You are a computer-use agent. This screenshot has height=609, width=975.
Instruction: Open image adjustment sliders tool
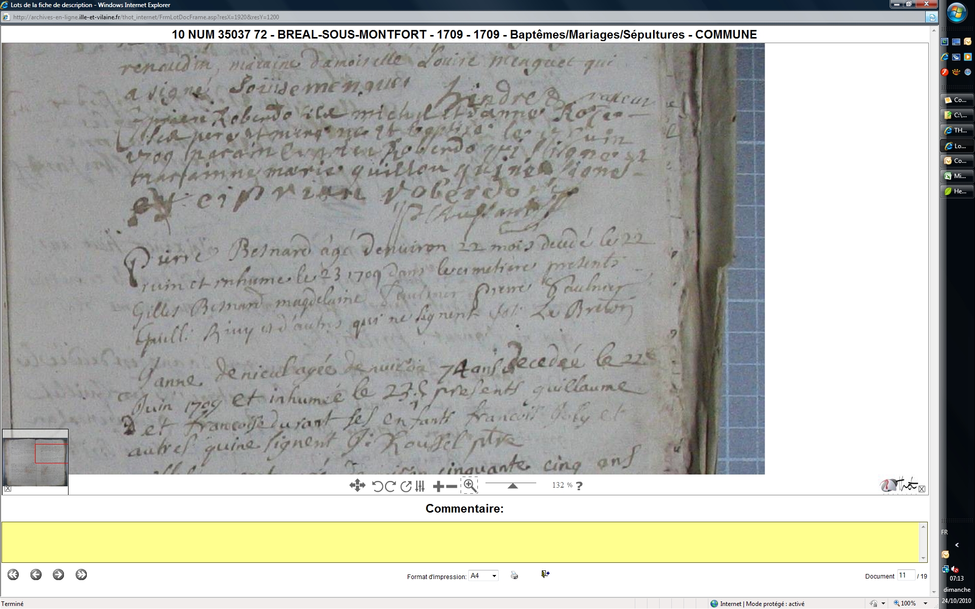click(420, 486)
